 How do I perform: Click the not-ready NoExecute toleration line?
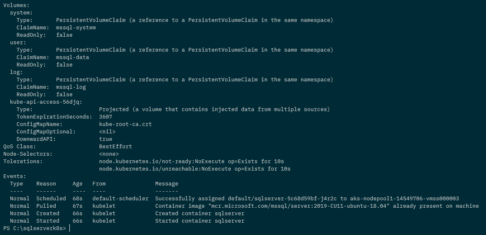click(x=191, y=161)
